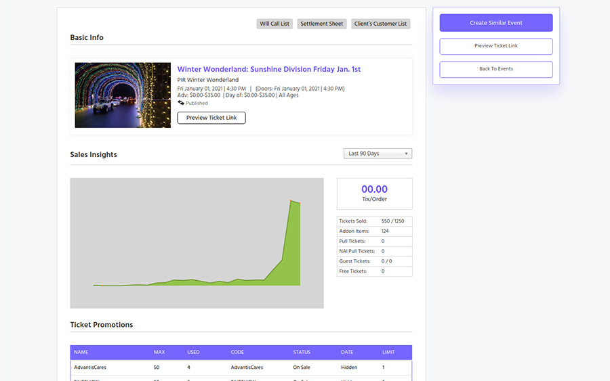Click the Basic Info heading
The height and width of the screenshot is (381, 610).
pos(87,38)
